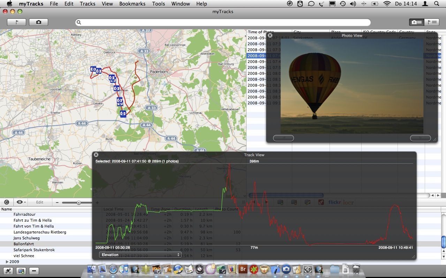This screenshot has width=446, height=278.
Task: Click the camera button in the top toolbar
Action: (x=38, y=22)
